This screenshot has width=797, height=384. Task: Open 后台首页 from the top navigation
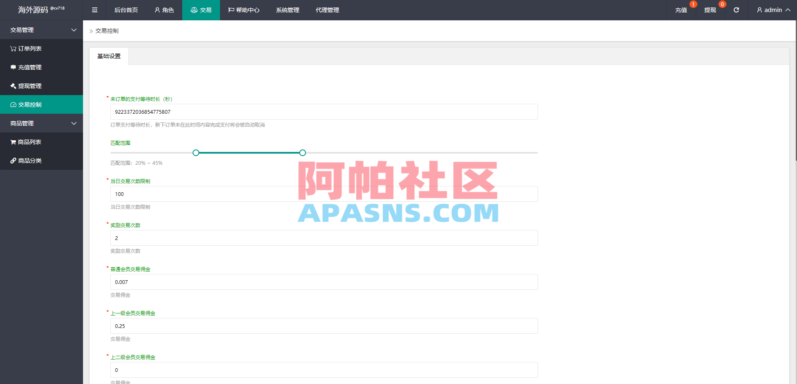tap(126, 10)
